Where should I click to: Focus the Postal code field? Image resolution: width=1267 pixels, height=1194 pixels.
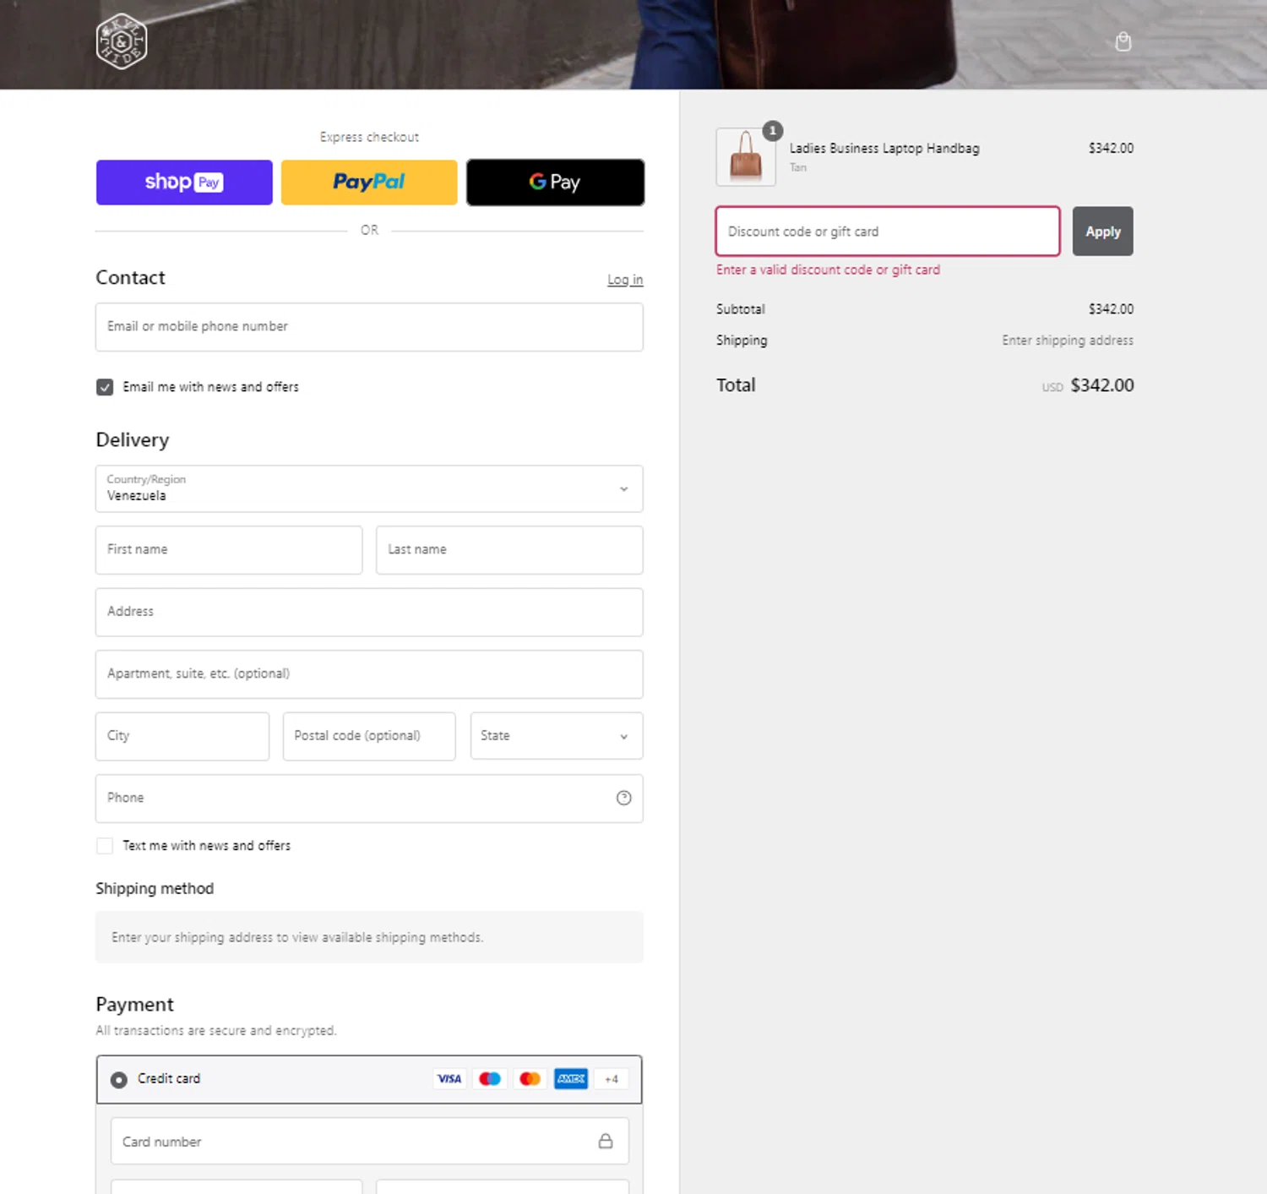[x=369, y=736]
